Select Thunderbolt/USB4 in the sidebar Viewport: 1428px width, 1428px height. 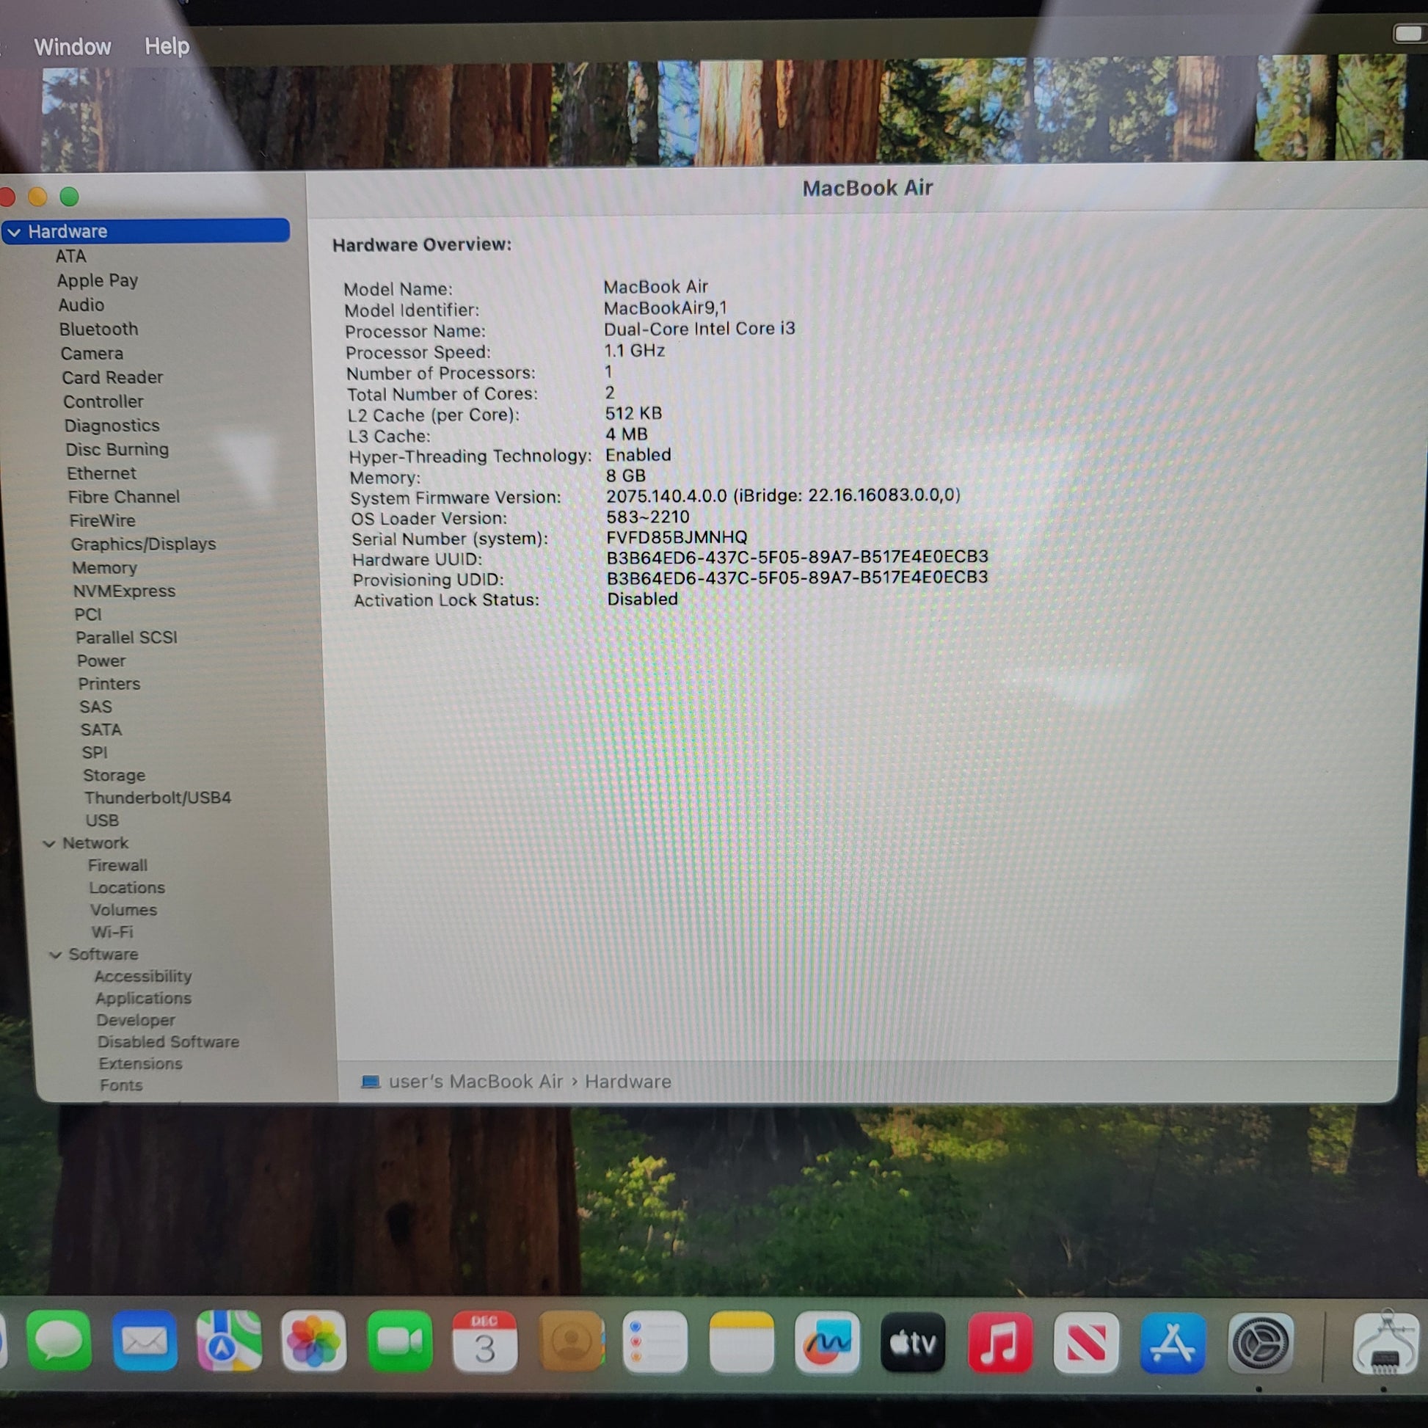click(x=158, y=798)
